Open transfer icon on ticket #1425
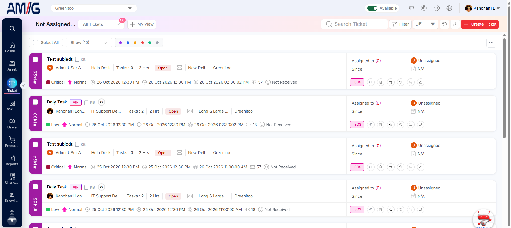Image resolution: width=511 pixels, height=228 pixels. pos(411,210)
